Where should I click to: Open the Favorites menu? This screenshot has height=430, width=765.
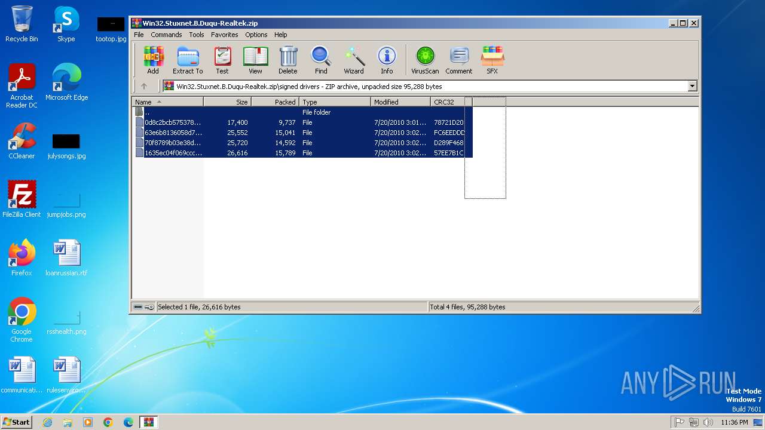pos(224,35)
